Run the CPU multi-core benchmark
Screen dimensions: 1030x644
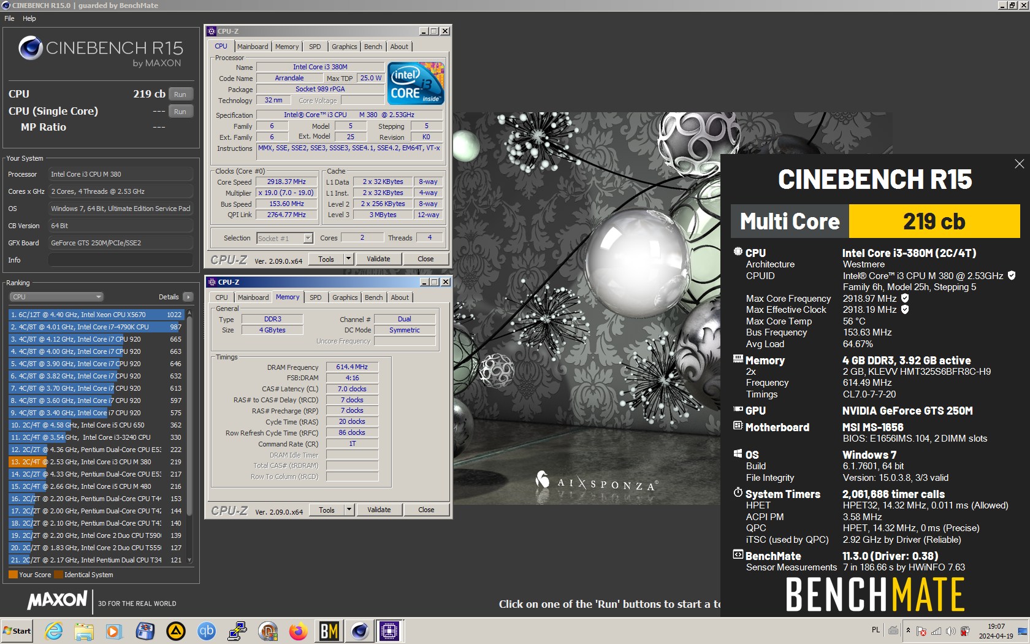(180, 94)
